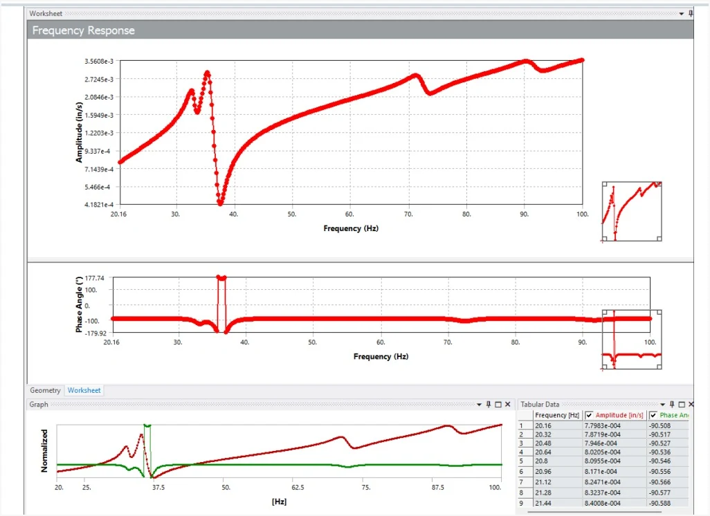Switch to the Geometry tab
Viewport: 710px width, 516px height.
pyautogui.click(x=45, y=390)
